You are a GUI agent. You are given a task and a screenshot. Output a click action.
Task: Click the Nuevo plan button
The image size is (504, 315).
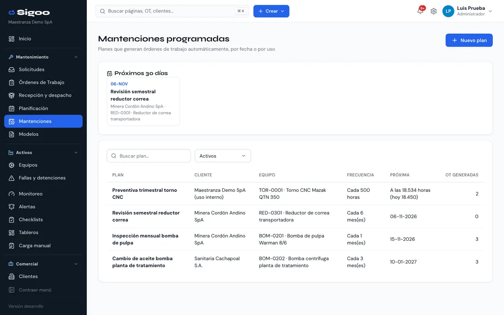click(x=469, y=40)
